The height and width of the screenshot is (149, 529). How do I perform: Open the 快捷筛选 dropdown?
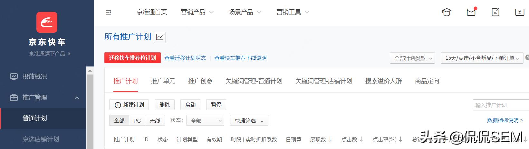249,120
